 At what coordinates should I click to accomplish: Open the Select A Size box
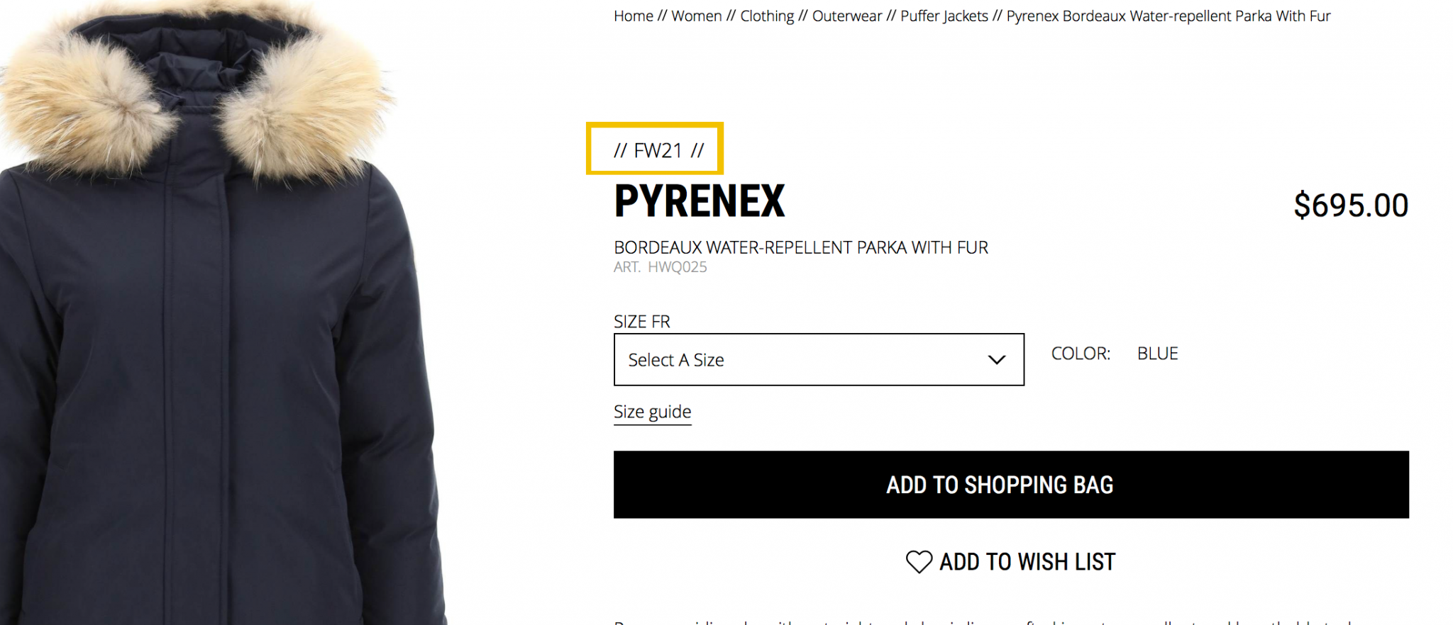click(818, 360)
